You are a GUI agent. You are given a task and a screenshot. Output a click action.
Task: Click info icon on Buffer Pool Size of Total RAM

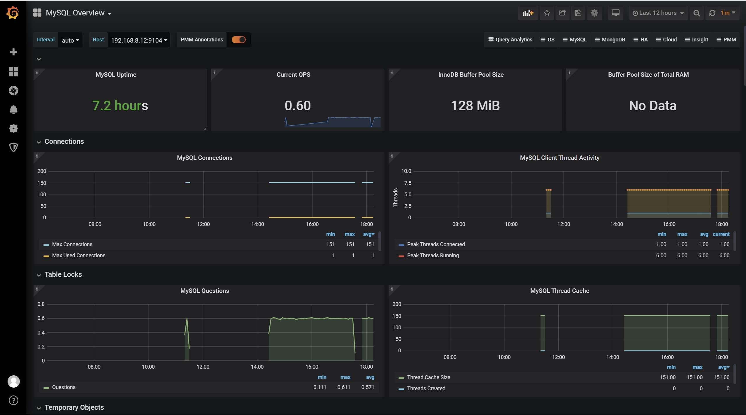pyautogui.click(x=570, y=73)
